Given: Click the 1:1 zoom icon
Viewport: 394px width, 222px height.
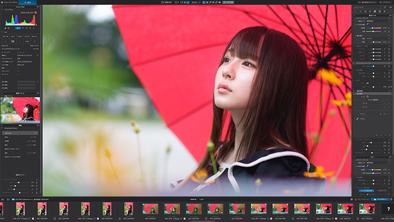Looking at the screenshot, I should 188,2.
